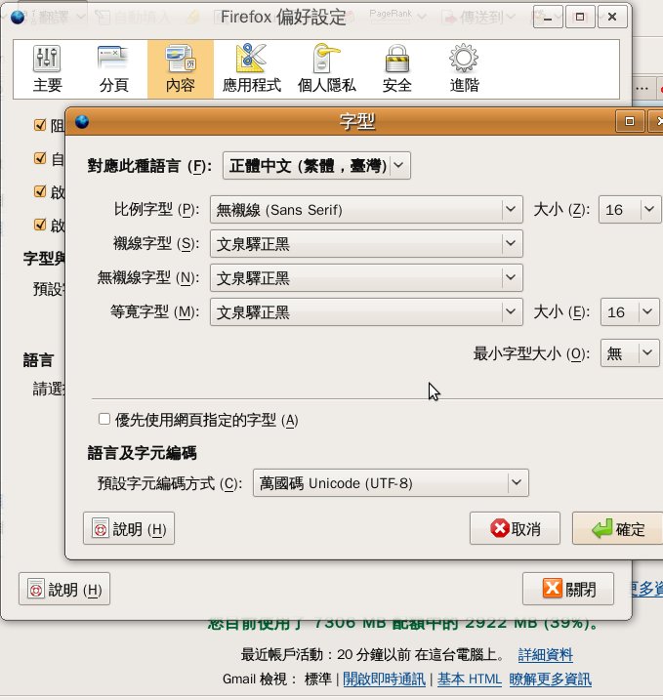Toggle the first checkbox starting with 阻 in preferences
This screenshot has height=700, width=663.
tap(40, 125)
